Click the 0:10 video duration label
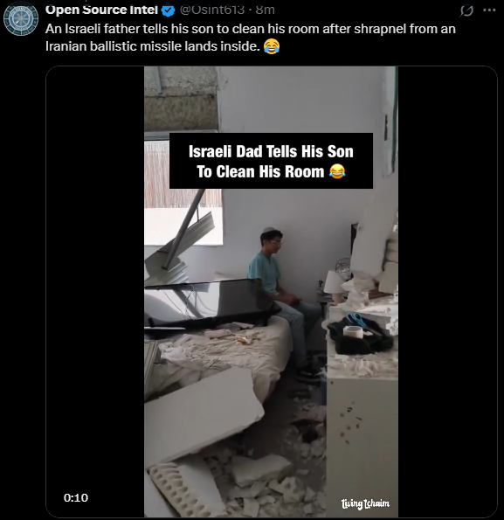The image size is (504, 520). [76, 498]
